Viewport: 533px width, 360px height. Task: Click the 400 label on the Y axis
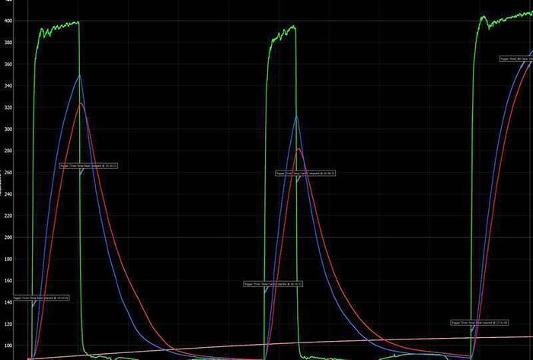pyautogui.click(x=8, y=21)
